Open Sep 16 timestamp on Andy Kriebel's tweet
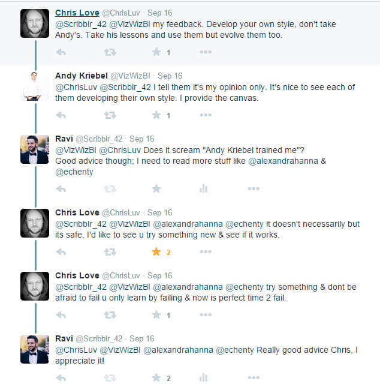This screenshot has height=390, width=380. tap(170, 76)
